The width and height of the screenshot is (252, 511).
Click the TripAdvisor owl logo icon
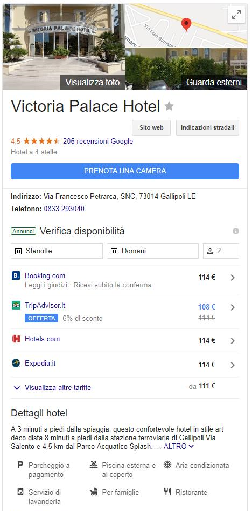coord(16,305)
